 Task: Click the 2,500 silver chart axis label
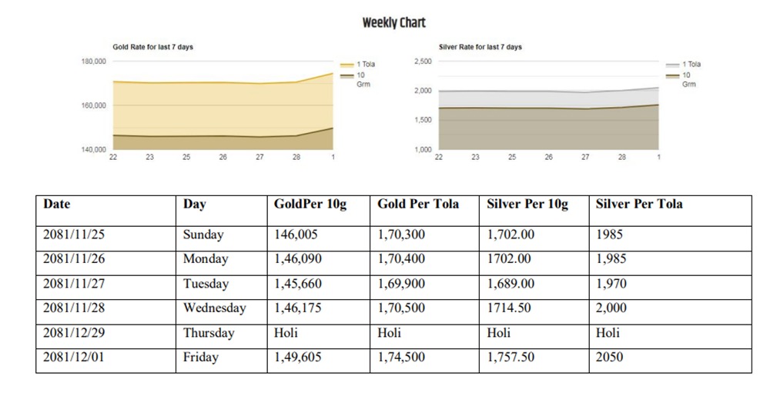pos(423,61)
